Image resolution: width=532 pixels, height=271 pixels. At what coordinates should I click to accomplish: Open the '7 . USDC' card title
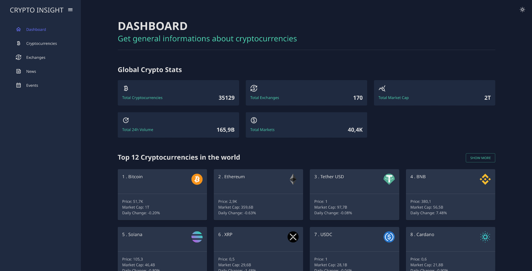coord(323,234)
